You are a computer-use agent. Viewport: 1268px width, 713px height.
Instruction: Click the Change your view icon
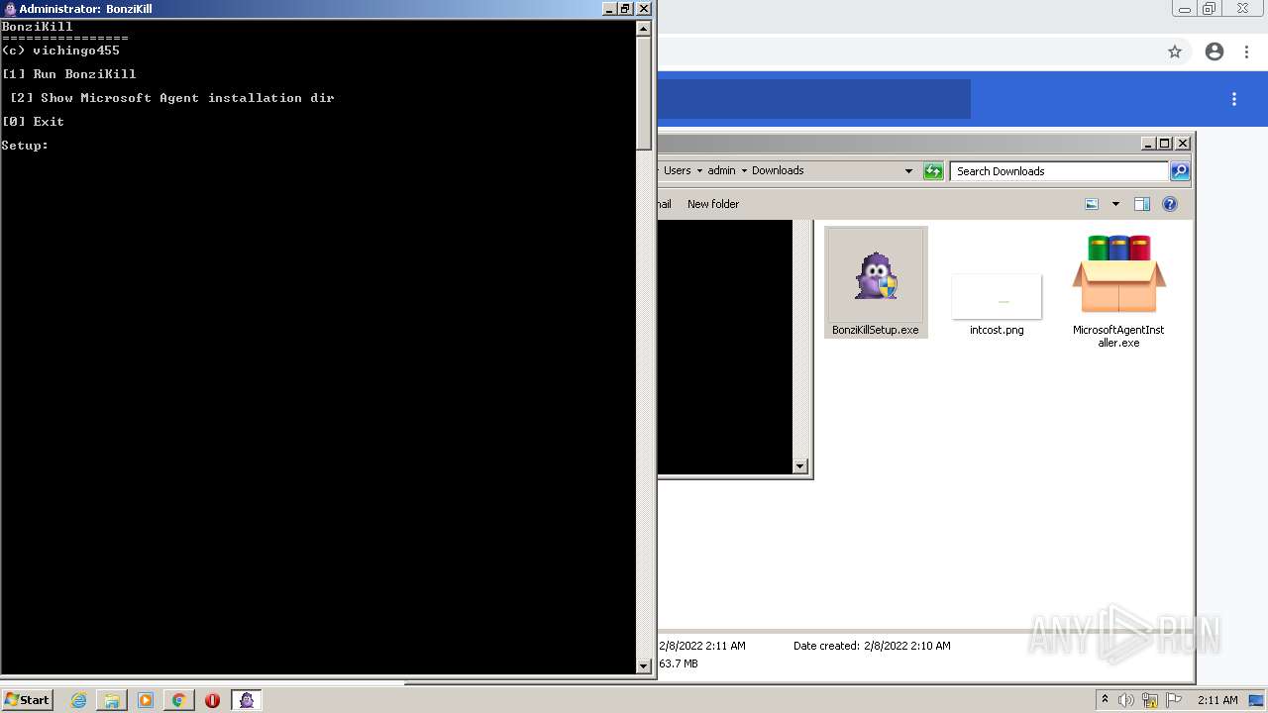1092,204
